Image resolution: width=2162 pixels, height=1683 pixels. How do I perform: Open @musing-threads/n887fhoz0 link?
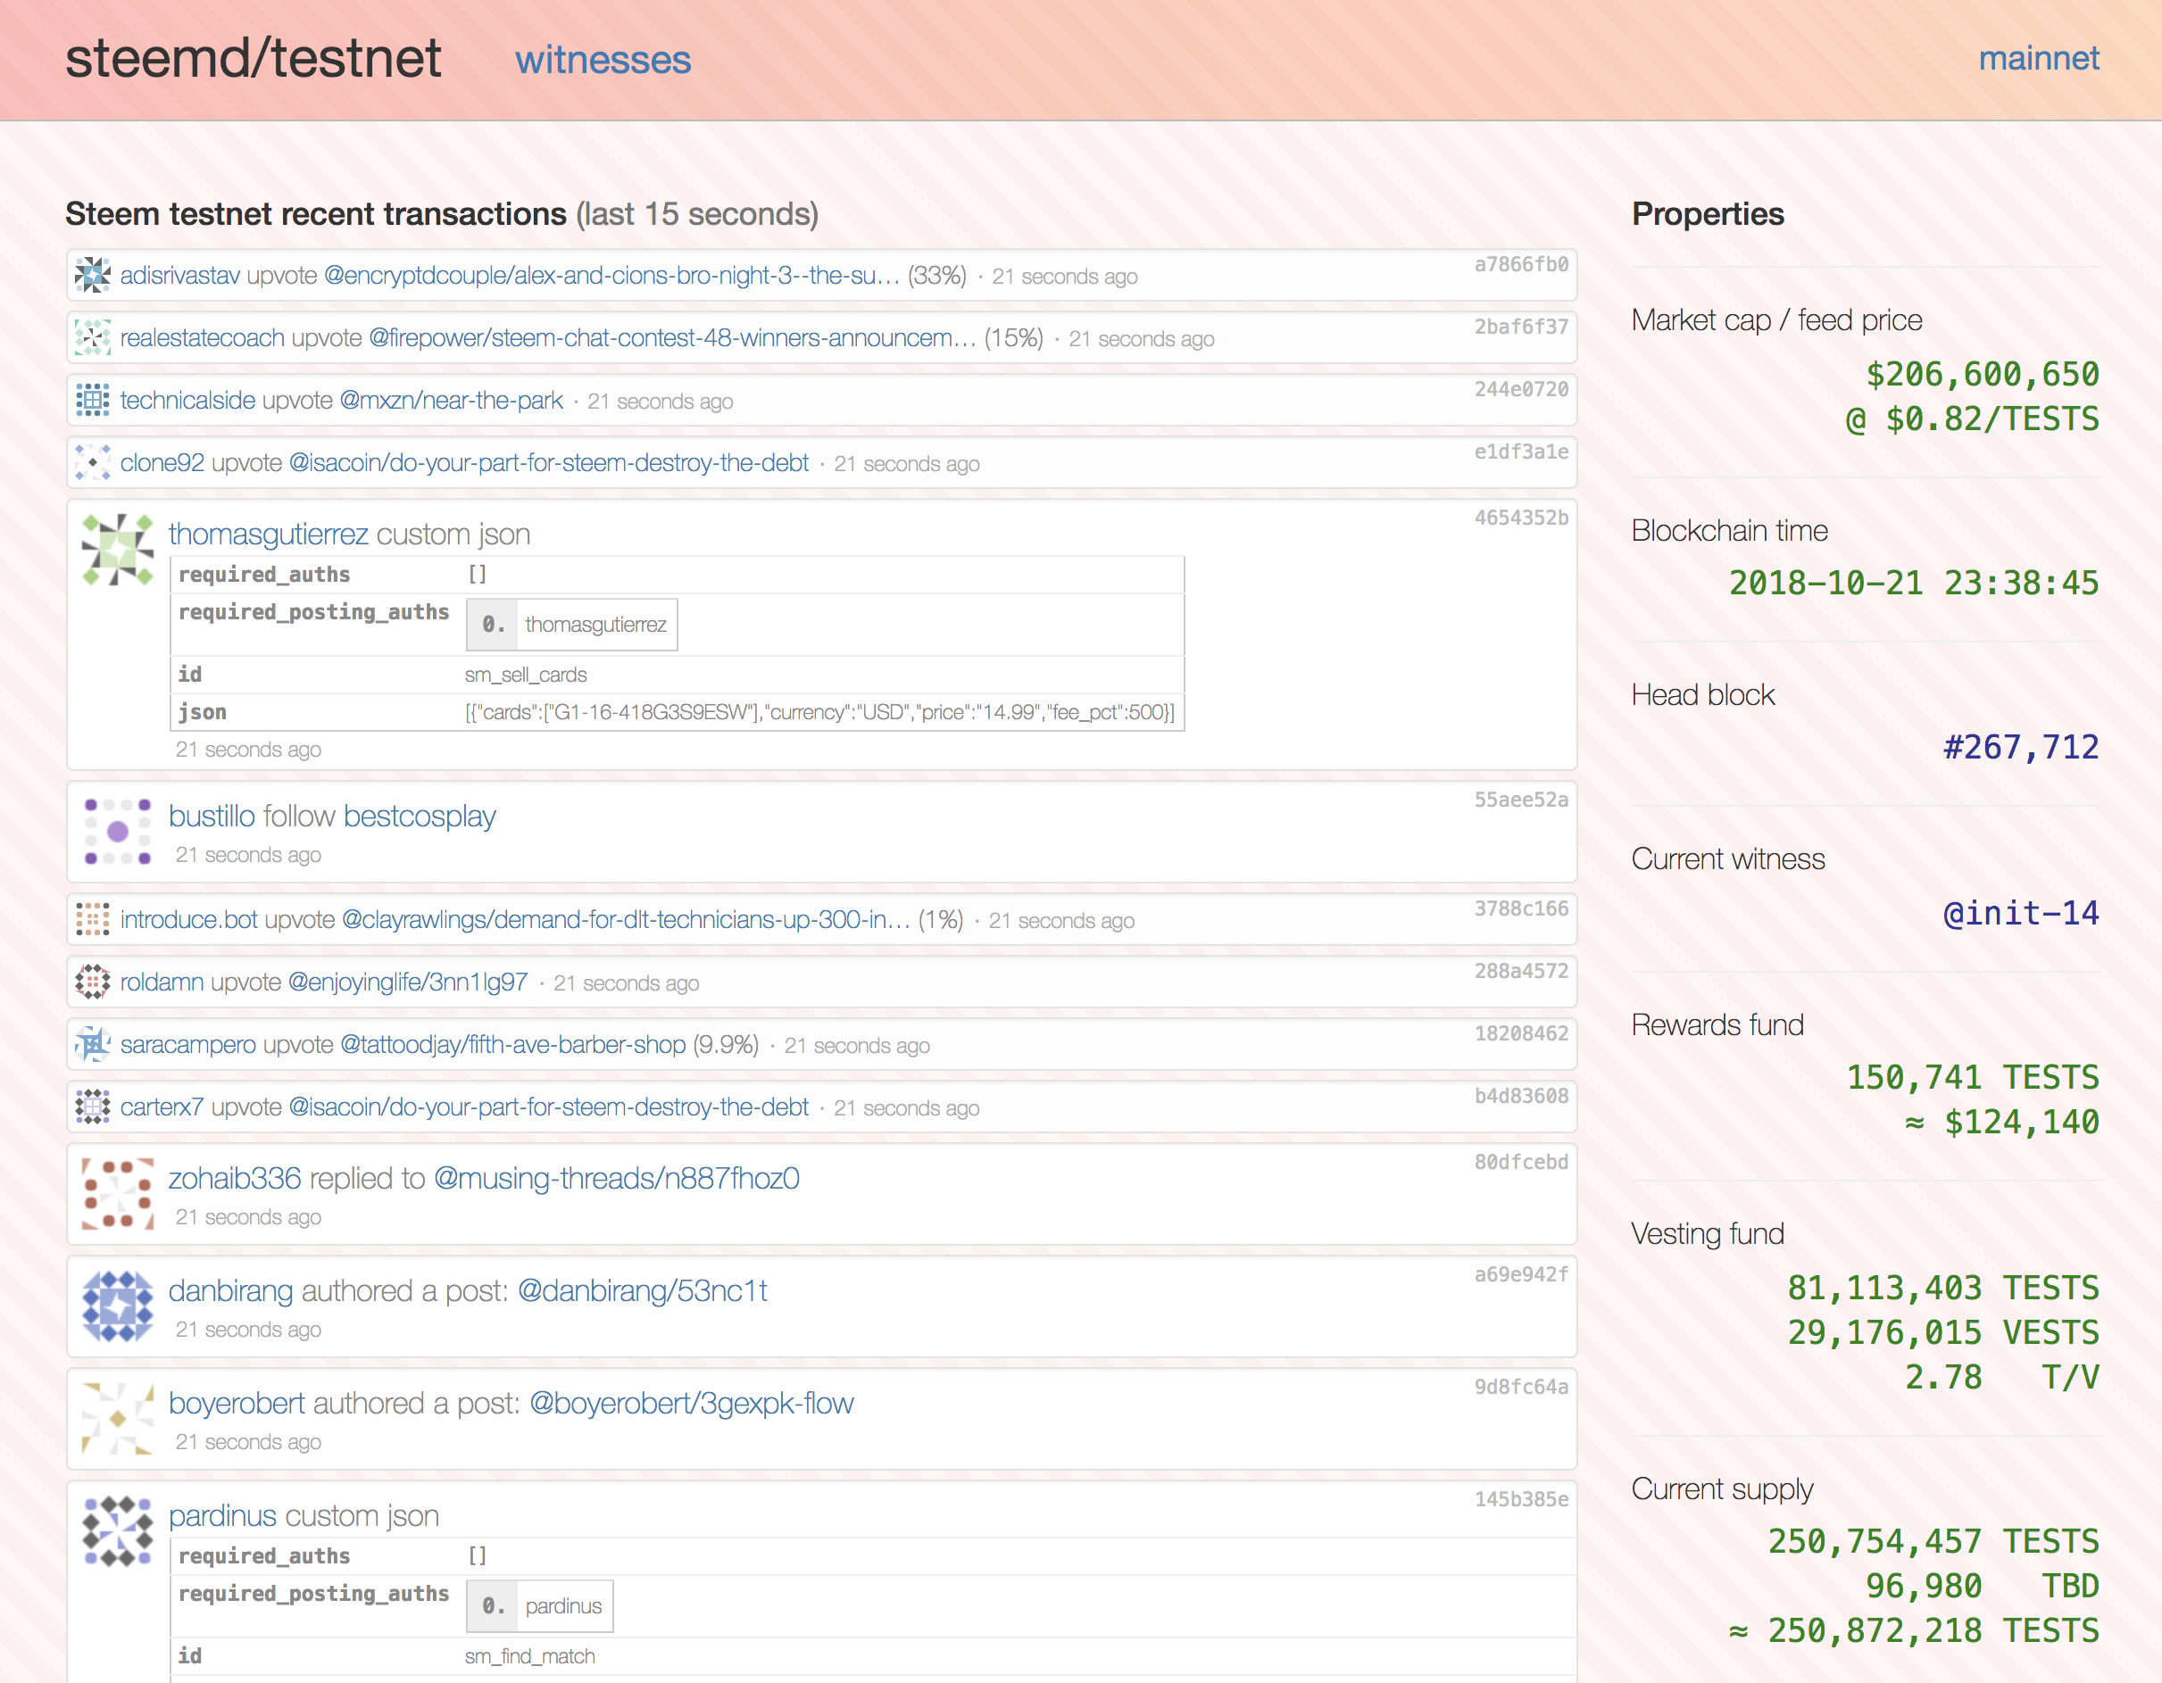[x=617, y=1179]
